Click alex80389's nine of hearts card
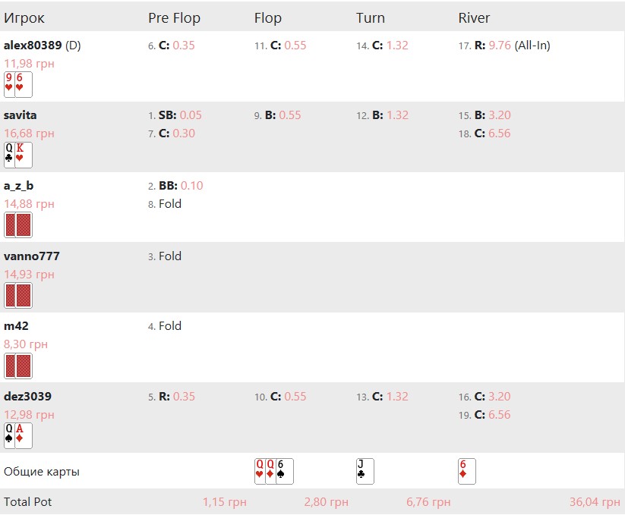 [x=9, y=84]
